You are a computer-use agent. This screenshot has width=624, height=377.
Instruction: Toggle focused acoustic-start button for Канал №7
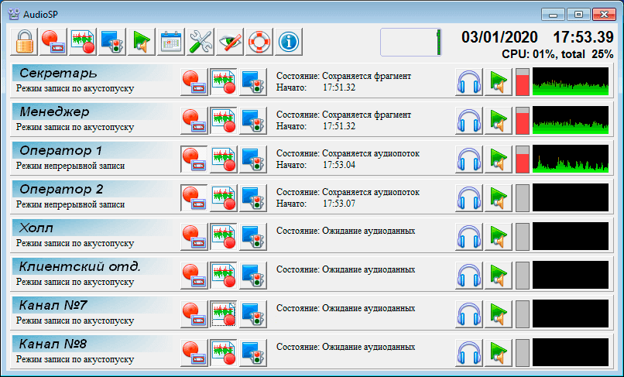coord(224,314)
